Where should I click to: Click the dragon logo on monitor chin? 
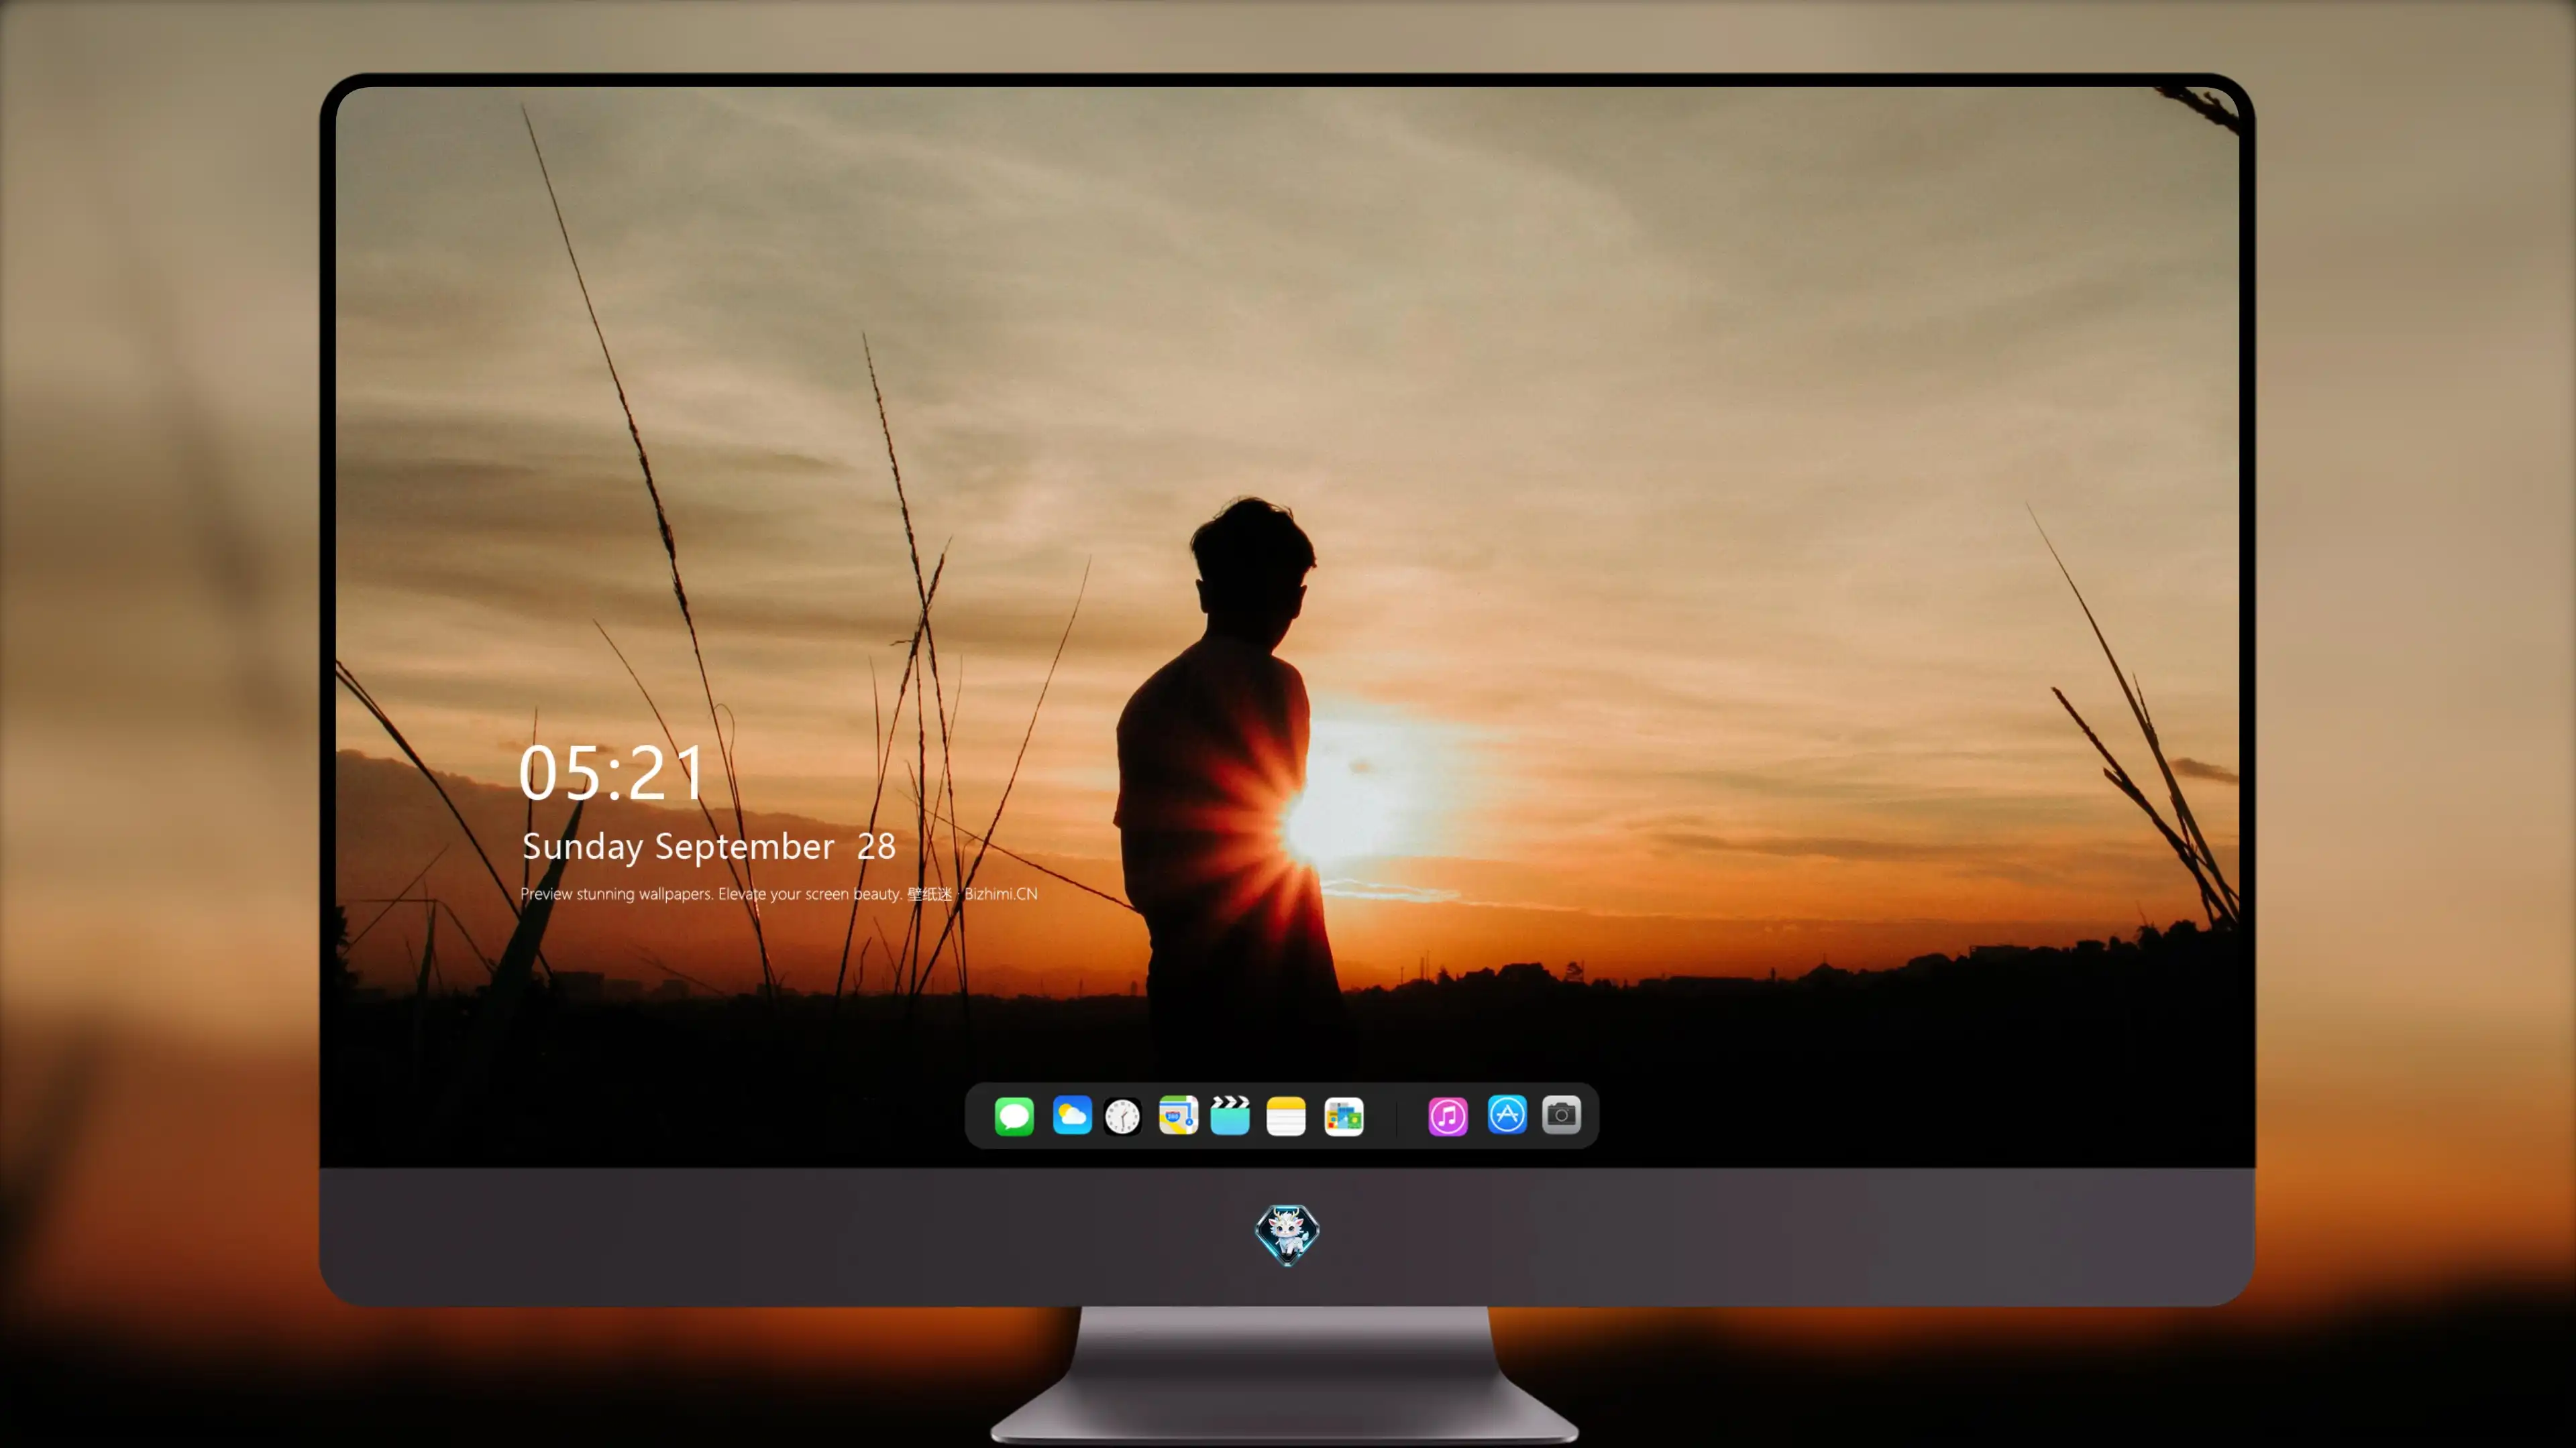1287,1235
